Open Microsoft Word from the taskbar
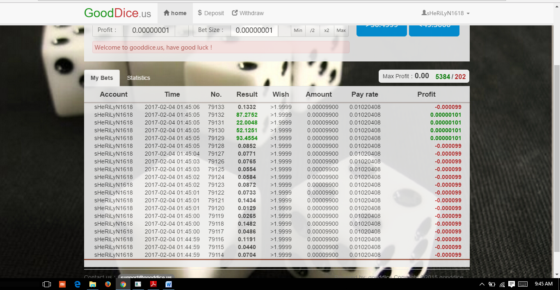The width and height of the screenshot is (560, 290). coord(169,284)
